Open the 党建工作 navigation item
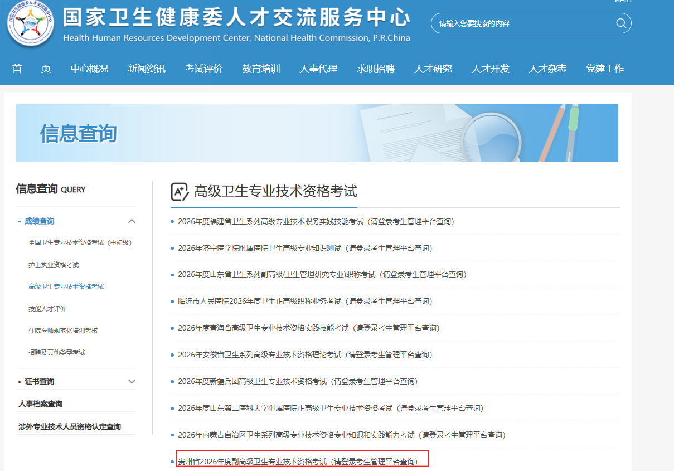 (605, 69)
